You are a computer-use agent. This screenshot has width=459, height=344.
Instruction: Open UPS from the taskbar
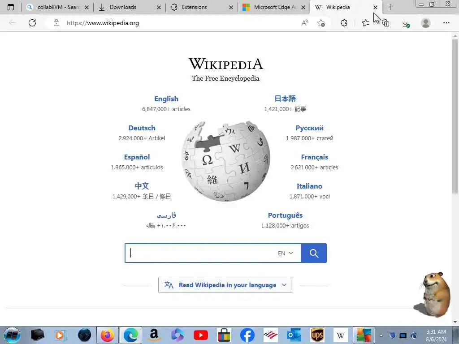coord(317,335)
